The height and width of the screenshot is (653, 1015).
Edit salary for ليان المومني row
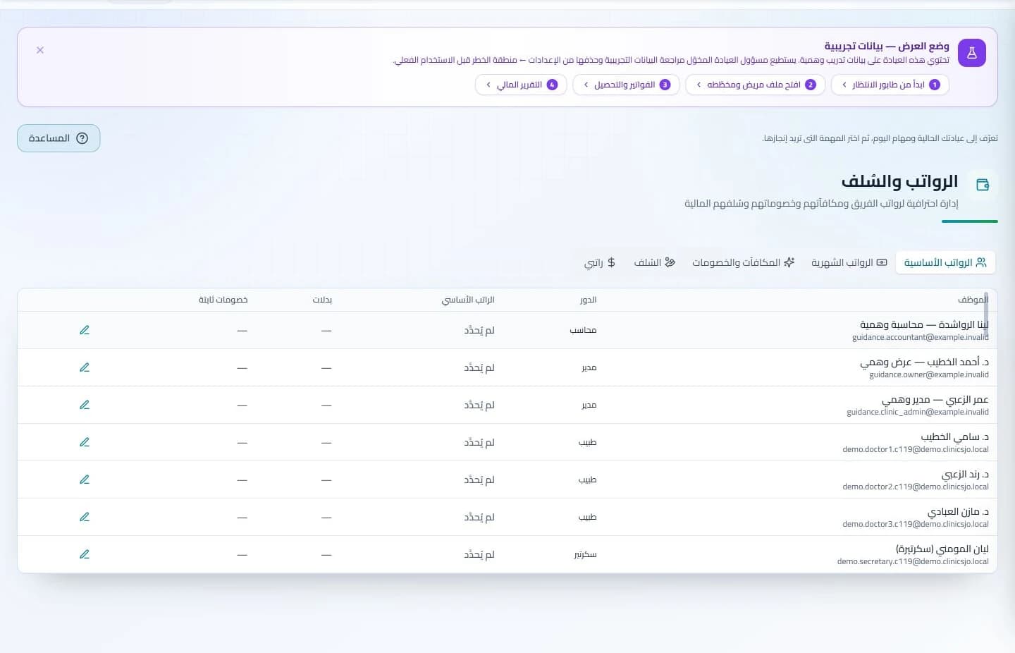85,554
